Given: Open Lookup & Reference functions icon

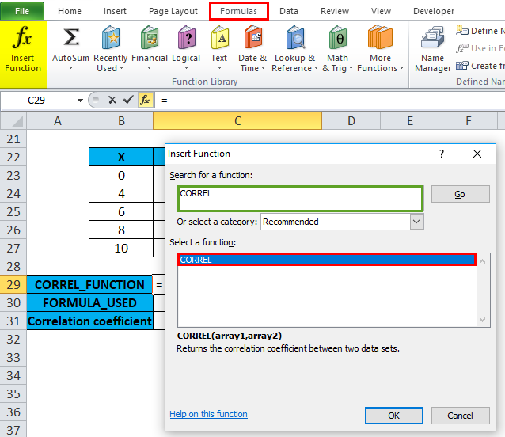Looking at the screenshot, I should 294,37.
